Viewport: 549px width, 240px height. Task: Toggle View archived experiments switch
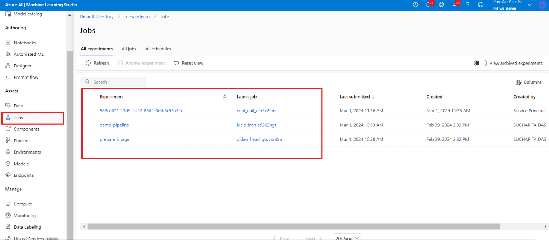480,63
